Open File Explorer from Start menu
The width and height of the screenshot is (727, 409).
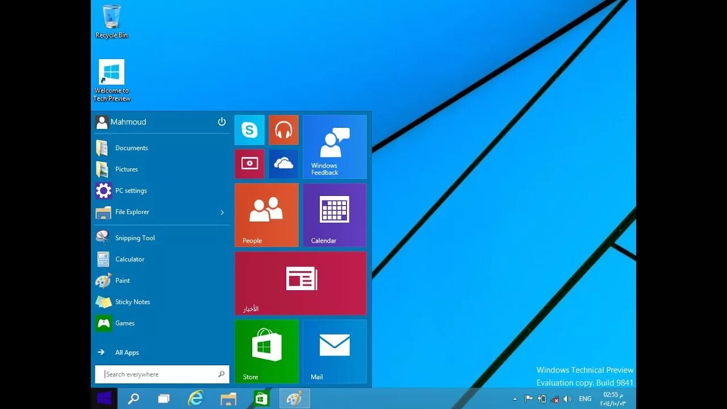162,212
